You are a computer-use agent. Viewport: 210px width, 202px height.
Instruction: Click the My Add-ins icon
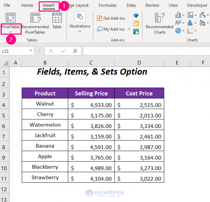(100, 29)
